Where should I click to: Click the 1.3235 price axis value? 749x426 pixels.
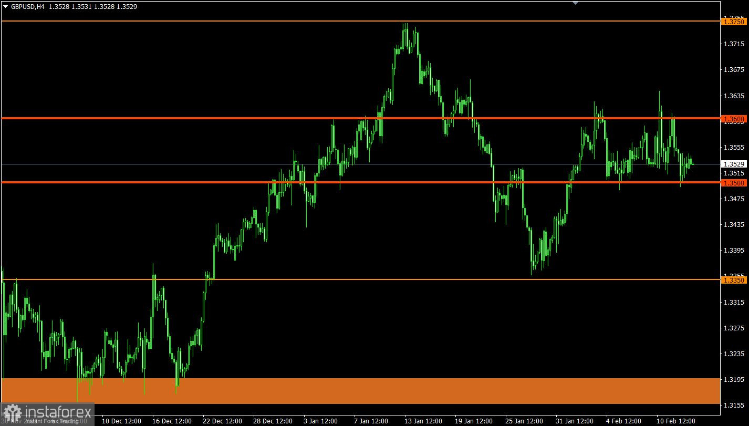[x=734, y=354]
